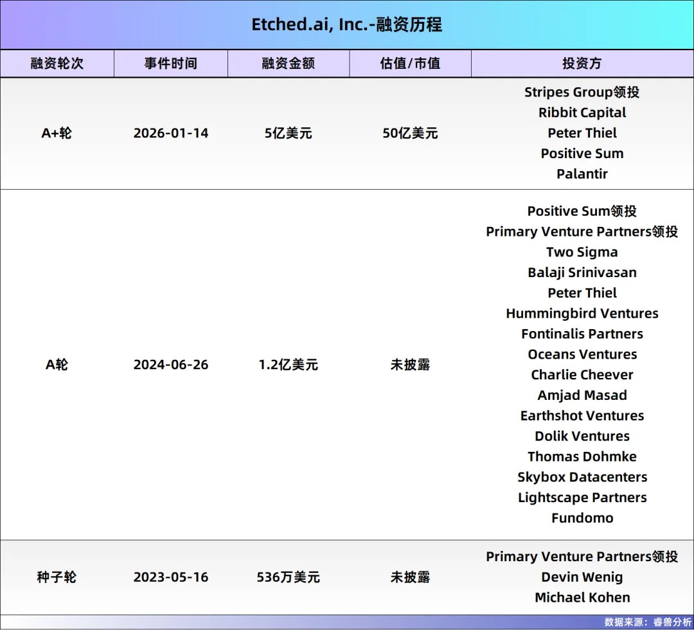The width and height of the screenshot is (694, 630).
Task: Click the 536万美元 funding amount
Action: [288, 577]
